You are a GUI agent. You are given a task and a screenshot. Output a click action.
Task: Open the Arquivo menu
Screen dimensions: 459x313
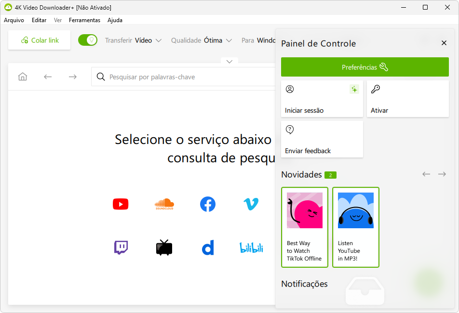click(14, 20)
